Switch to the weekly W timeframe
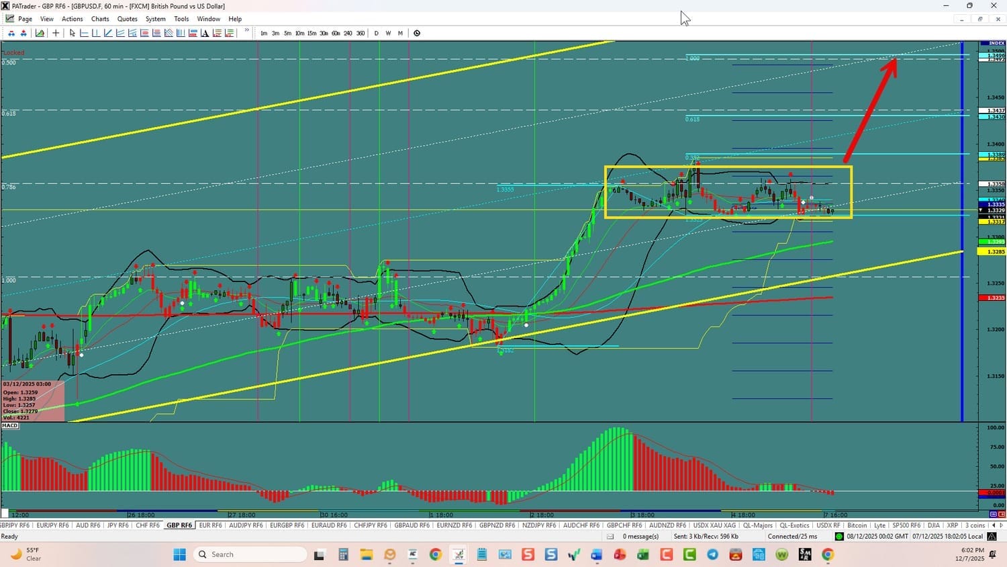This screenshot has height=567, width=1007. 388,33
